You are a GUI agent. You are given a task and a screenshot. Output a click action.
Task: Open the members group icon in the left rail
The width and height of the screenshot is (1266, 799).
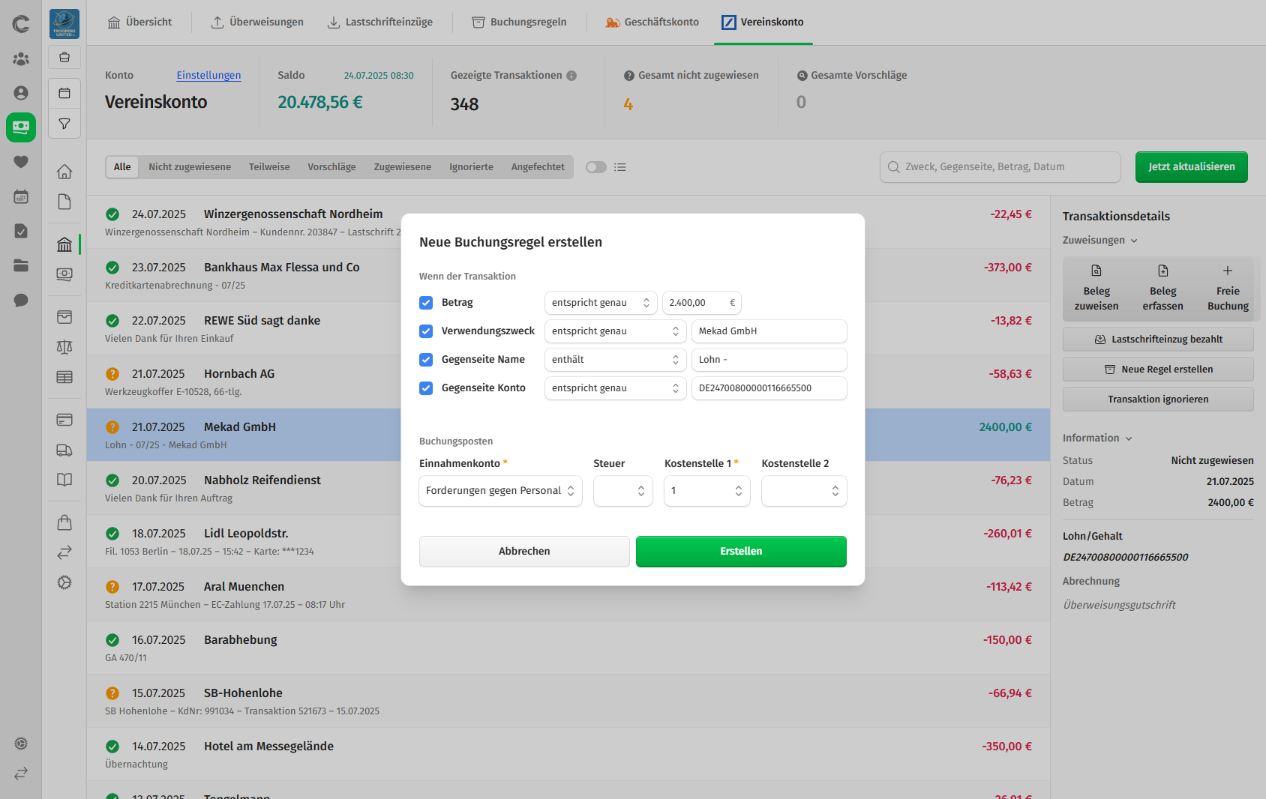click(21, 58)
